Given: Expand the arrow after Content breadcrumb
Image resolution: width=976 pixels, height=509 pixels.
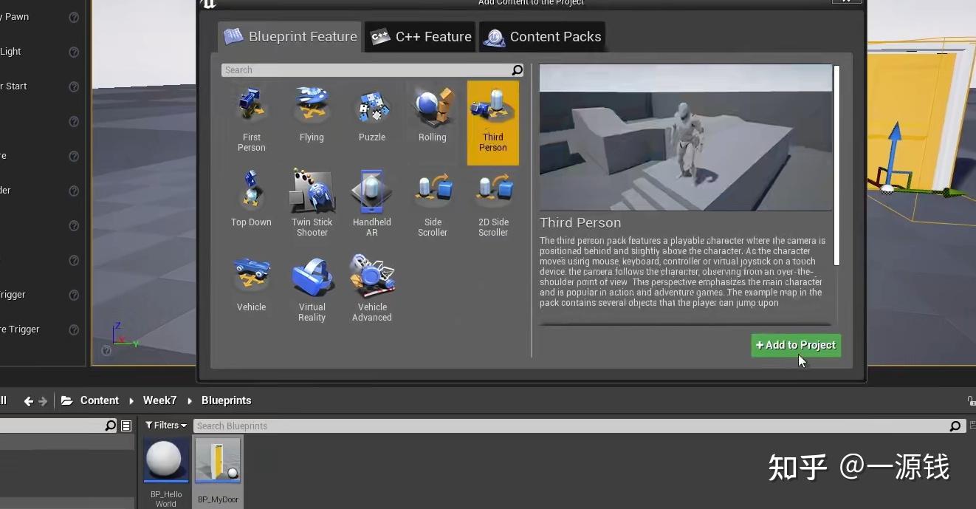Looking at the screenshot, I should click(131, 400).
